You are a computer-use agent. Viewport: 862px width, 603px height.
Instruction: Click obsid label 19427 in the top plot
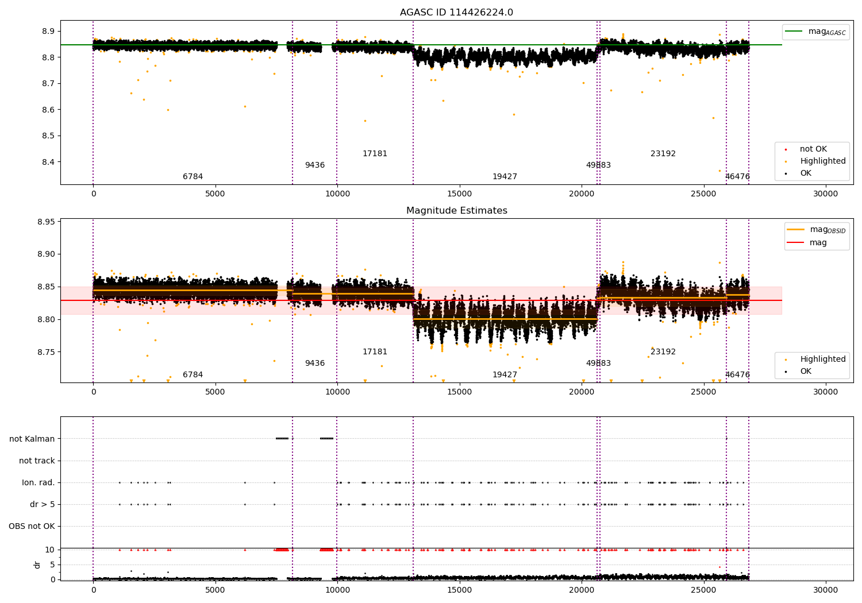[505, 177]
